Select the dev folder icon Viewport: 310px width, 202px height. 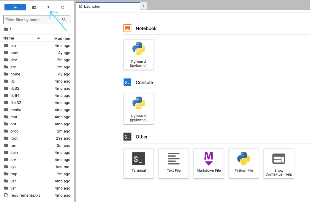(x=6, y=60)
